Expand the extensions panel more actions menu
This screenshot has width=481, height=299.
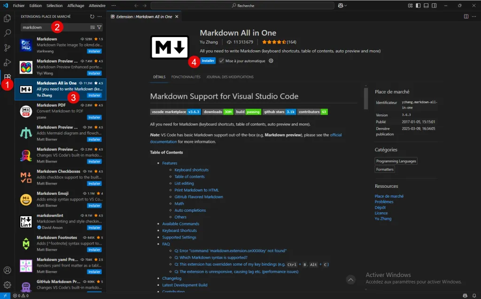coord(100,16)
